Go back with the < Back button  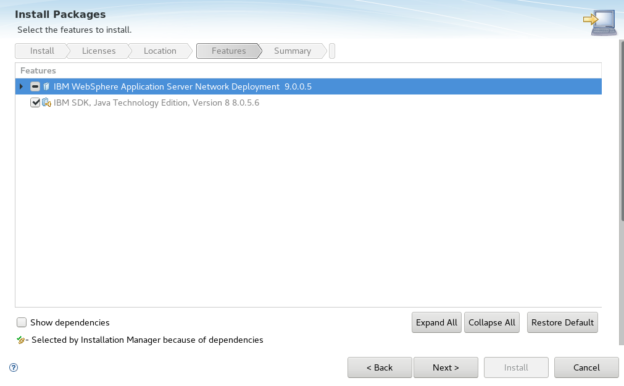[x=380, y=367]
